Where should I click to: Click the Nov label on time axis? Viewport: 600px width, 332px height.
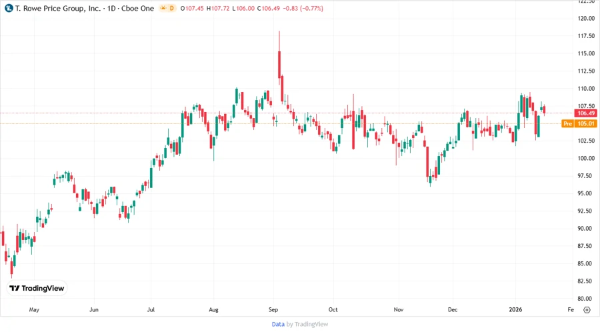(x=399, y=310)
